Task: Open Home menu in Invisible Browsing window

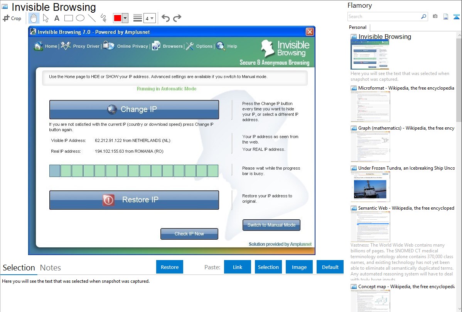Action: 51,46
